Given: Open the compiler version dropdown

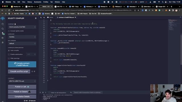Looking at the screenshot, I should click(x=22, y=27).
